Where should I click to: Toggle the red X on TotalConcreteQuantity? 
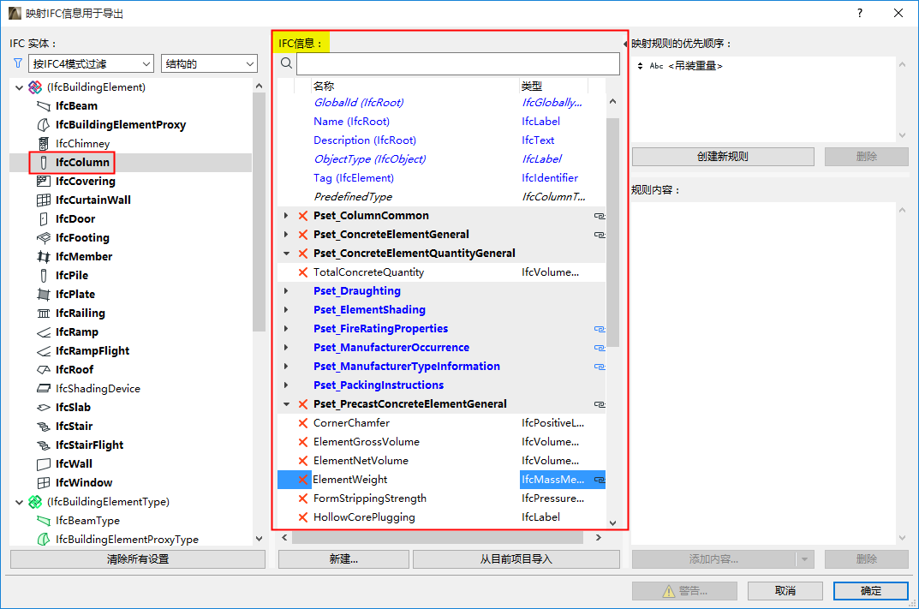303,272
